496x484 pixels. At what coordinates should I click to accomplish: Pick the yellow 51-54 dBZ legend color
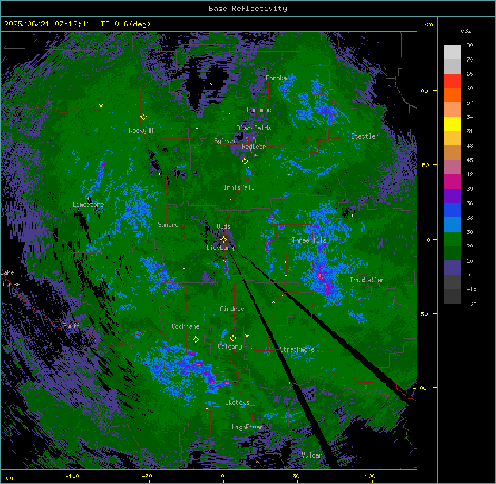(452, 124)
